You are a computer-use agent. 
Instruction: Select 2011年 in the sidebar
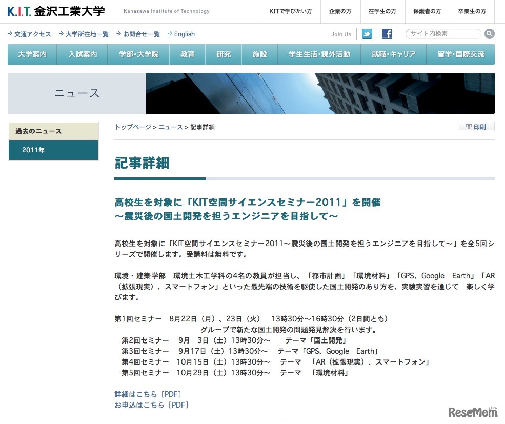pyautogui.click(x=53, y=150)
